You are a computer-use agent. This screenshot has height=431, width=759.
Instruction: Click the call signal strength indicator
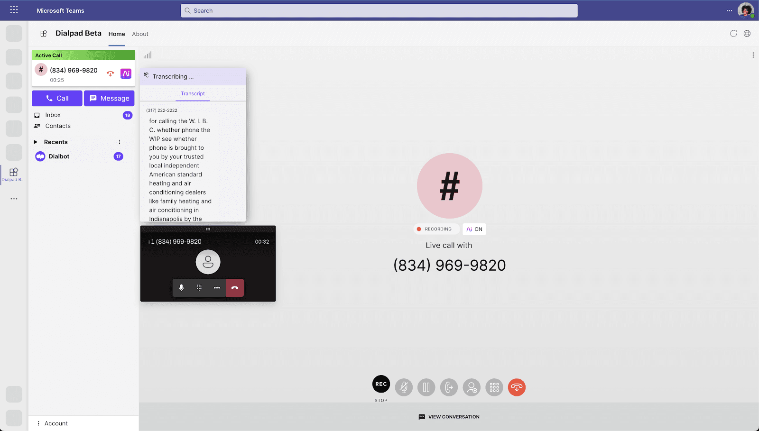[147, 55]
